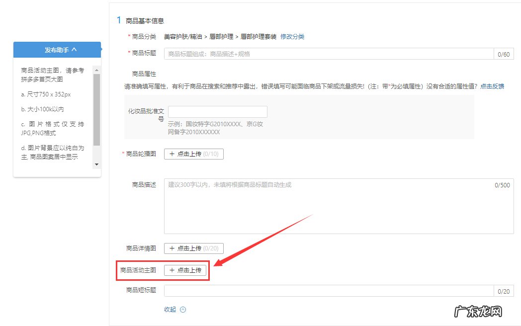Click the 化妆品批准文号 text box

tap(217, 111)
